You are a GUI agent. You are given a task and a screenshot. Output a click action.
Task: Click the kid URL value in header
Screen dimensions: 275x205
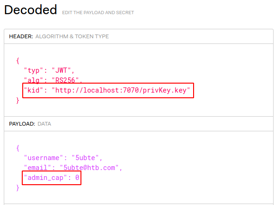[121, 90]
